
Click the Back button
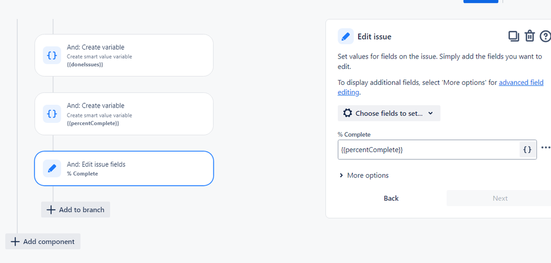pos(391,198)
